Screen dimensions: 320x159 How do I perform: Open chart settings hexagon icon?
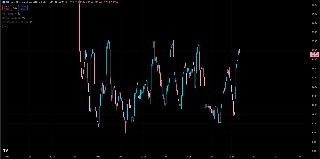(315, 157)
